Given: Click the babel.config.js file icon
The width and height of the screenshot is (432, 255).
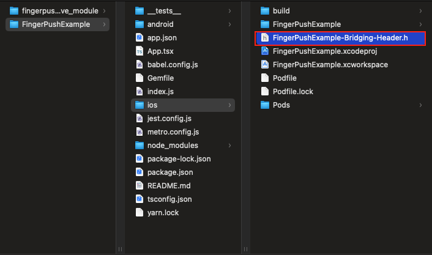Looking at the screenshot, I should point(140,64).
